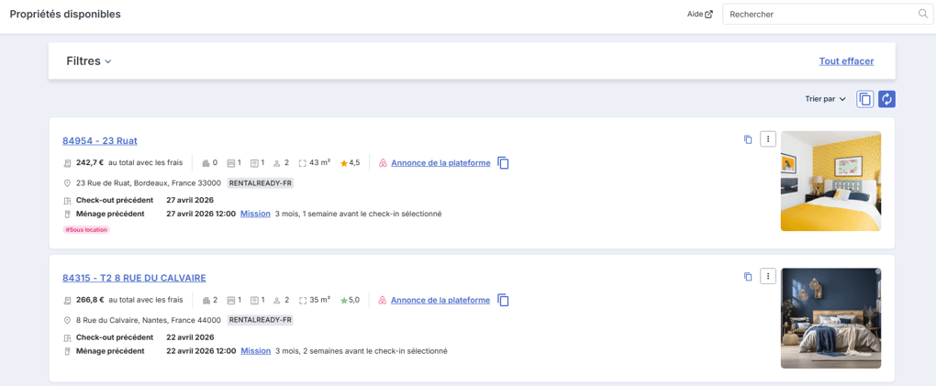Open three-dot menu for 84315 property
Viewport: 936px width, 386px height.
click(768, 276)
